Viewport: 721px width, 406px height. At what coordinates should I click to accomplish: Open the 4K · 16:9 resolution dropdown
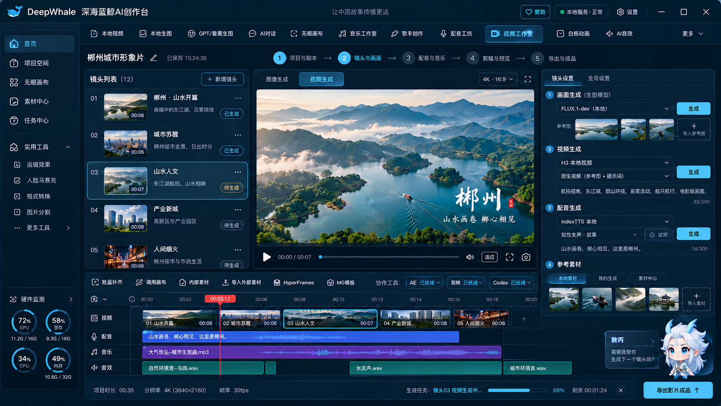pos(498,79)
